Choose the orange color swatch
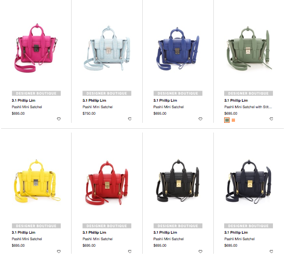 233,120
